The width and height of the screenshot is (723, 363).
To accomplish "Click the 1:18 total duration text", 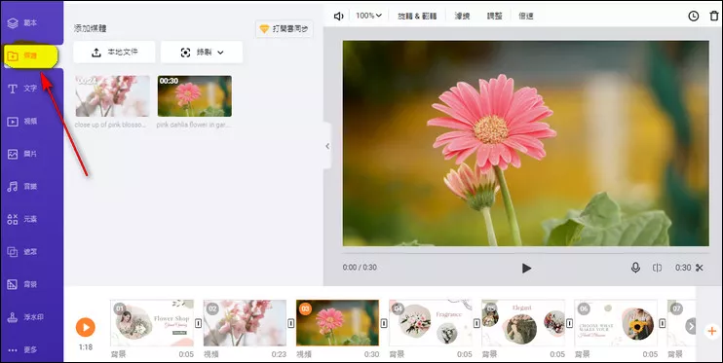I will point(86,346).
